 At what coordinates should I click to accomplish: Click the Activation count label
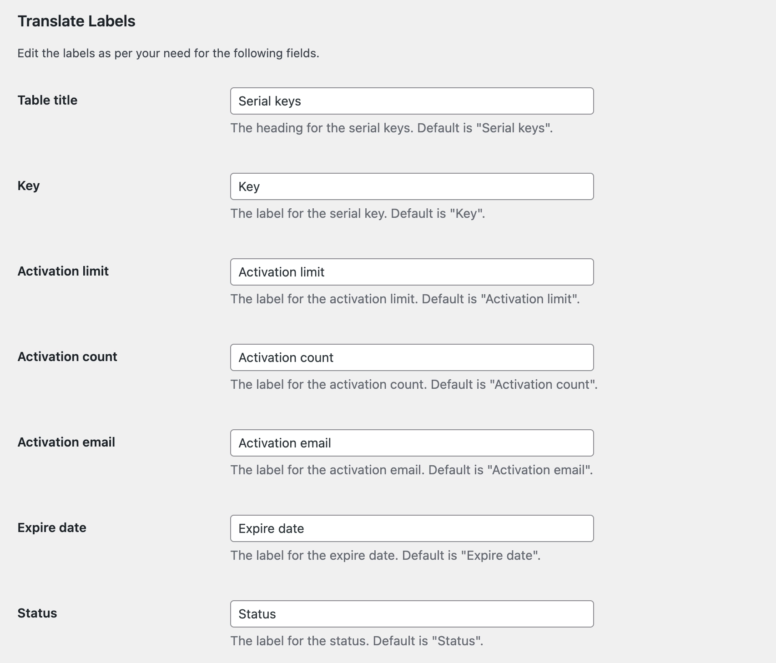[x=67, y=357]
